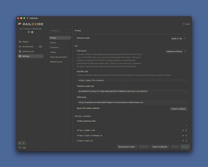Open the Network mode dropdown
The height and width of the screenshot is (167, 208).
178,39
